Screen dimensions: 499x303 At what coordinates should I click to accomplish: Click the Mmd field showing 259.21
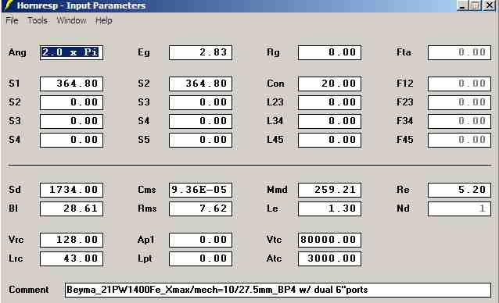coord(329,190)
